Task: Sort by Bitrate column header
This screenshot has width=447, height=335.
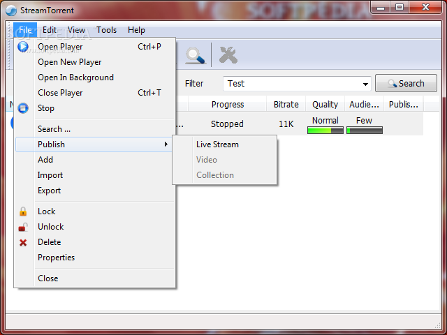Action: (286, 105)
